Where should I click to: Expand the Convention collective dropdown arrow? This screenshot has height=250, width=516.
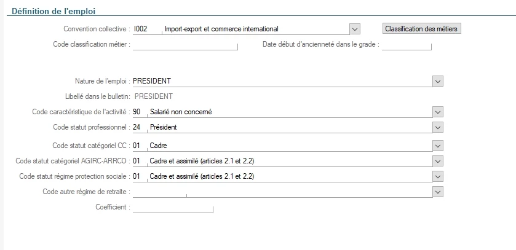354,29
